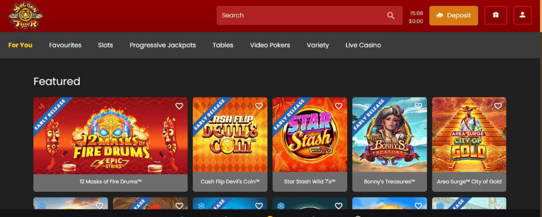Open the Slots tab
This screenshot has width=542, height=217.
[x=106, y=45]
